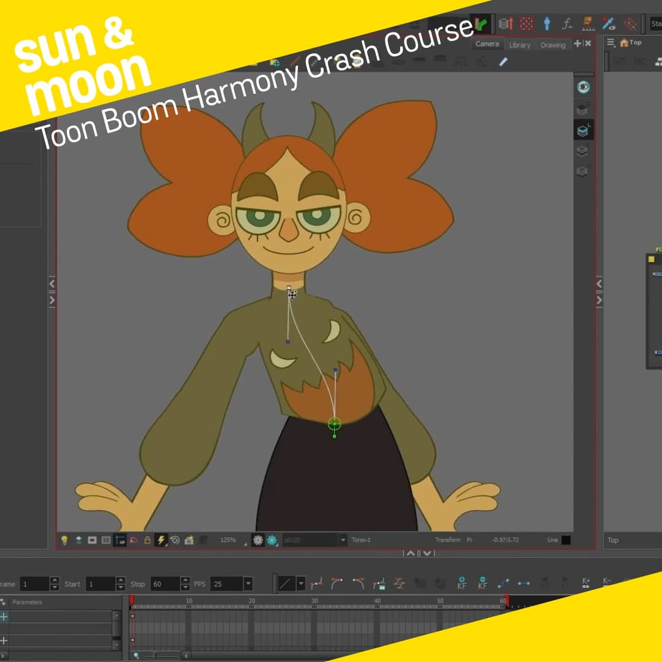Viewport: 662px width, 662px height.
Task: Switch to the Library tab
Action: coord(519,45)
